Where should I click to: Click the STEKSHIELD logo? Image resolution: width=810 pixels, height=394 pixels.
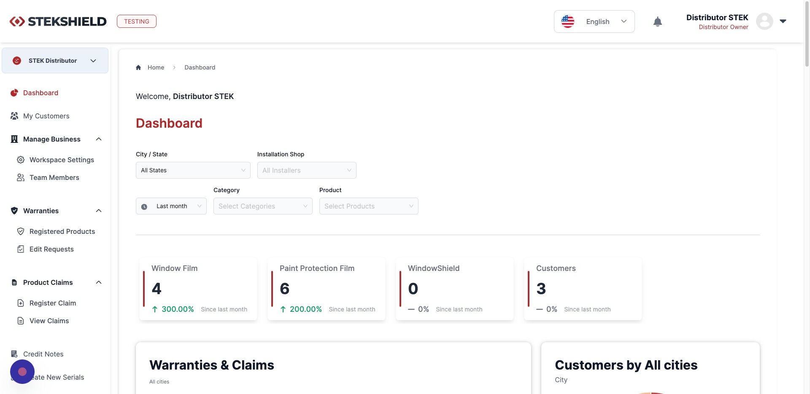point(58,21)
